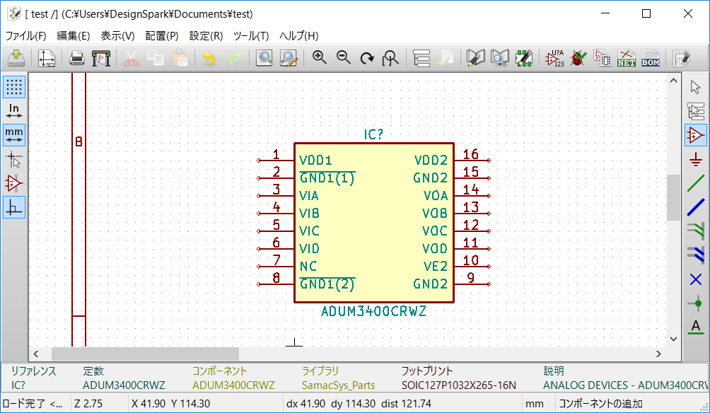Generate the bill of materials (BOM)

pyautogui.click(x=650, y=58)
